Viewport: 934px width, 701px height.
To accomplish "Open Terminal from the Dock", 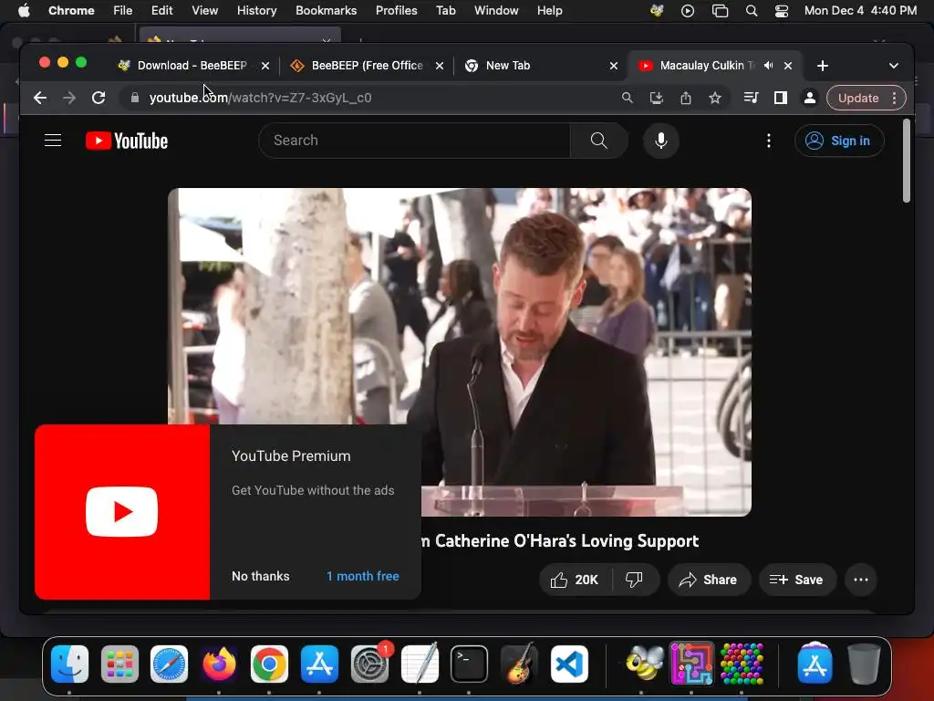I will click(x=470, y=664).
